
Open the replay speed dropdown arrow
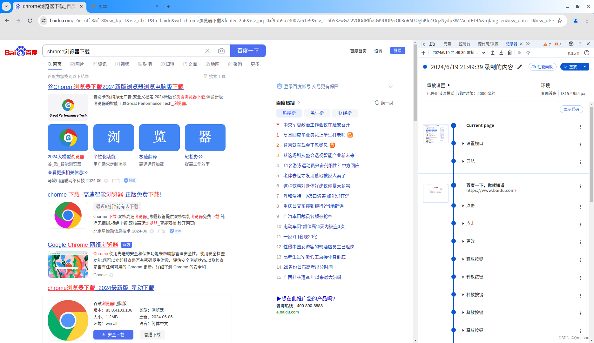(x=585, y=66)
